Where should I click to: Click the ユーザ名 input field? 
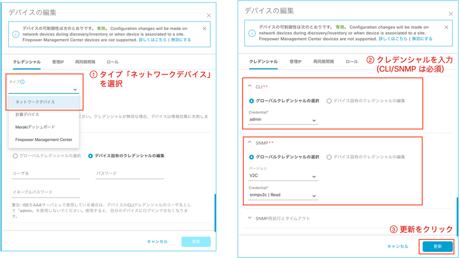[46, 173]
